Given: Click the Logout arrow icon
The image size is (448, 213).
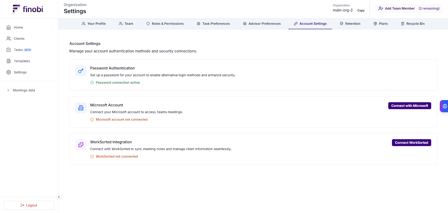Looking at the screenshot, I should click(x=22, y=205).
